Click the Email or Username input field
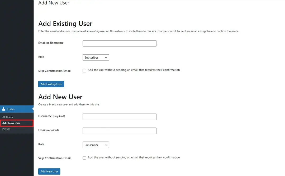 [x=119, y=43]
